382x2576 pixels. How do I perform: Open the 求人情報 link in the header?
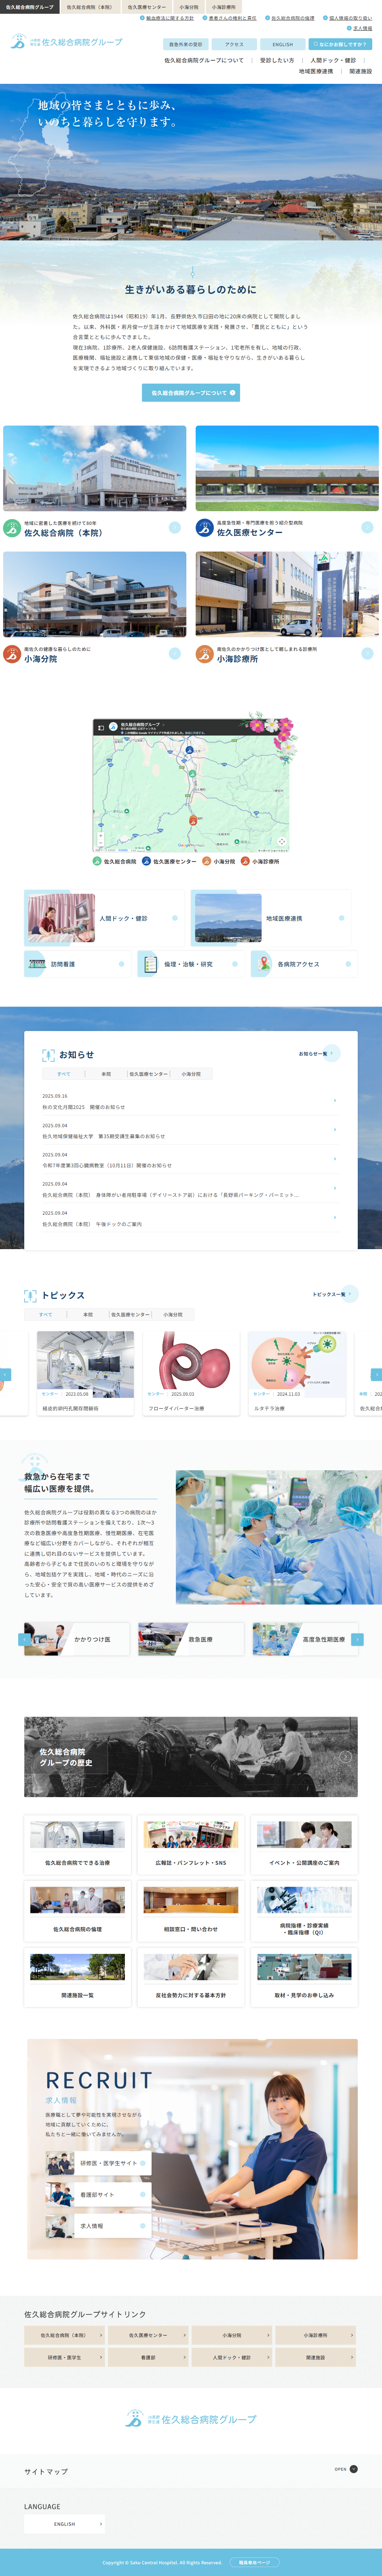[x=360, y=28]
